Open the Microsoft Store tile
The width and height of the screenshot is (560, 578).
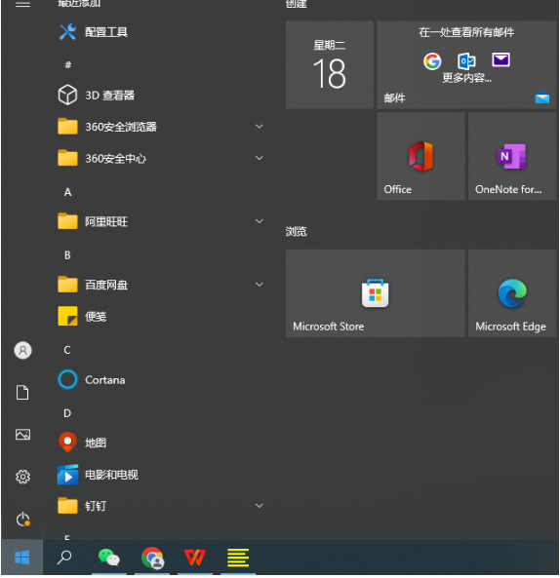pyautogui.click(x=376, y=293)
